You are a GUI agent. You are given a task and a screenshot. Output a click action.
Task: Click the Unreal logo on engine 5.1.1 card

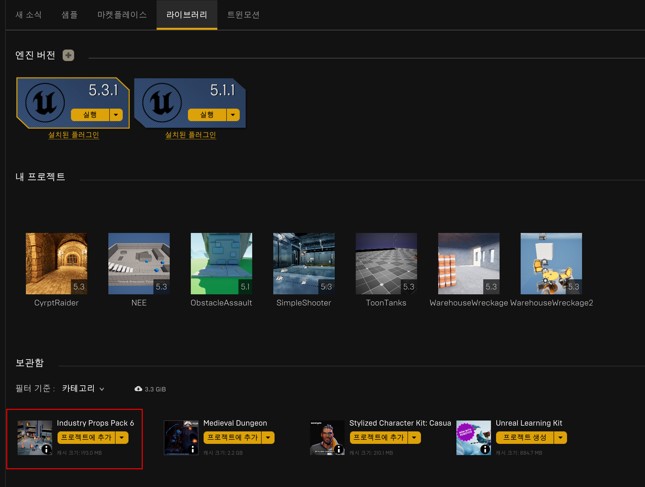click(162, 103)
